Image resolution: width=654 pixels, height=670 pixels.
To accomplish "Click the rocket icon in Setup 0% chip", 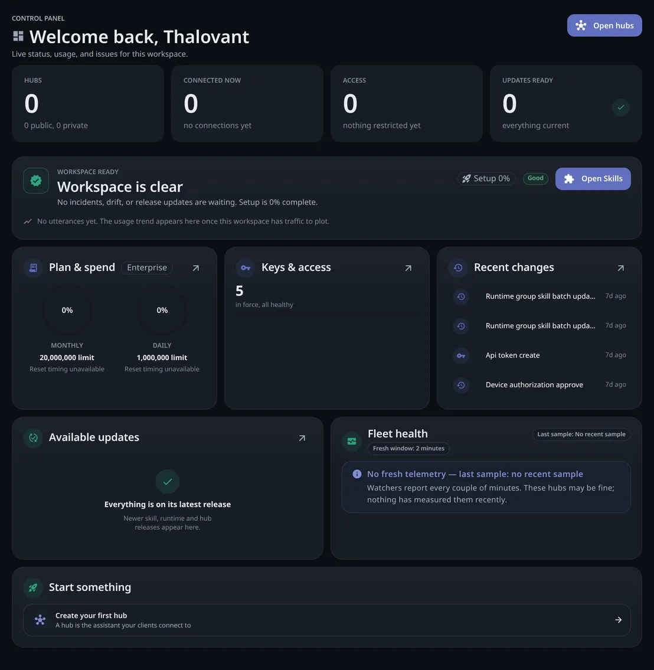I will (x=466, y=179).
